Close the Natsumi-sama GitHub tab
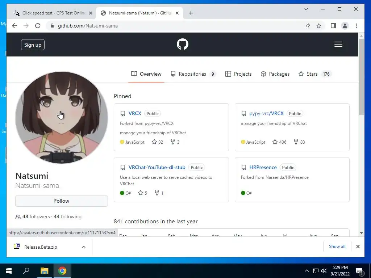 click(177, 13)
